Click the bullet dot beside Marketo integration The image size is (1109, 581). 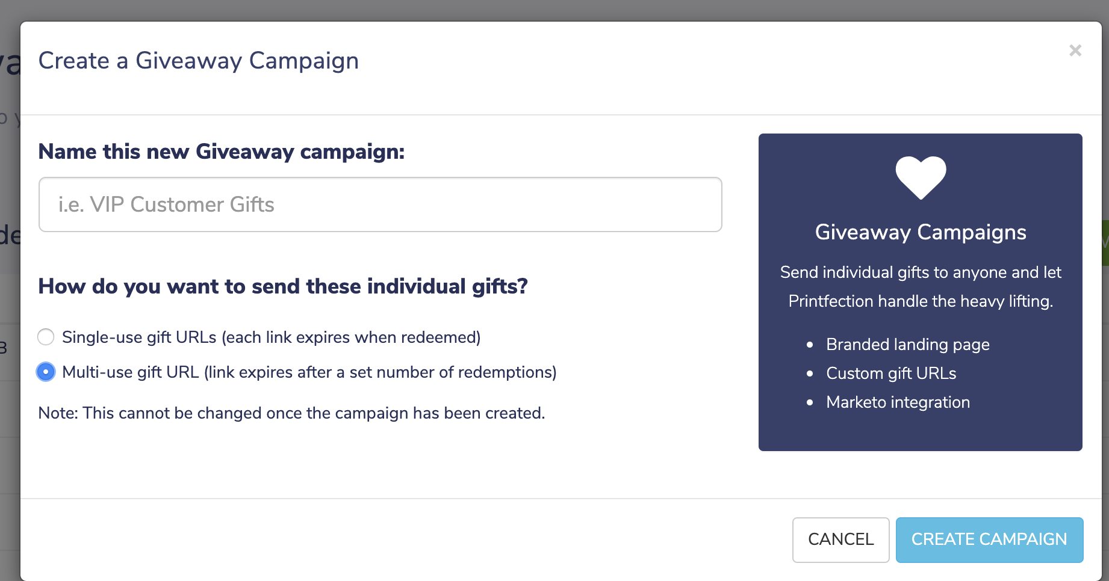[x=810, y=402]
